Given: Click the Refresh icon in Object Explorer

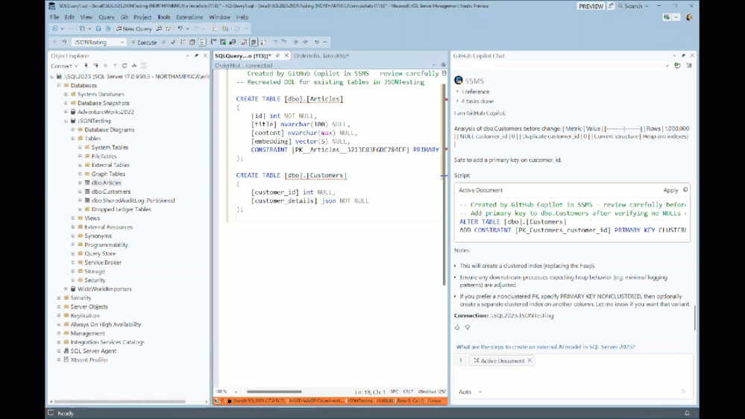Looking at the screenshot, I should click(x=124, y=66).
